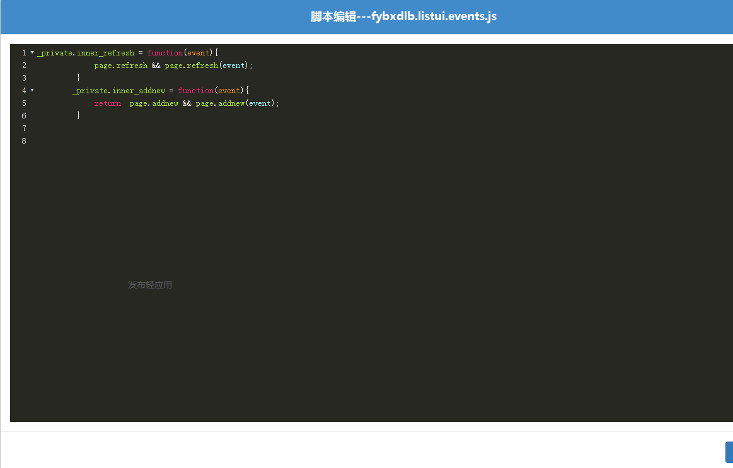Place cursor on _private.inner_refresh identifier
The height and width of the screenshot is (468, 733).
[x=86, y=53]
